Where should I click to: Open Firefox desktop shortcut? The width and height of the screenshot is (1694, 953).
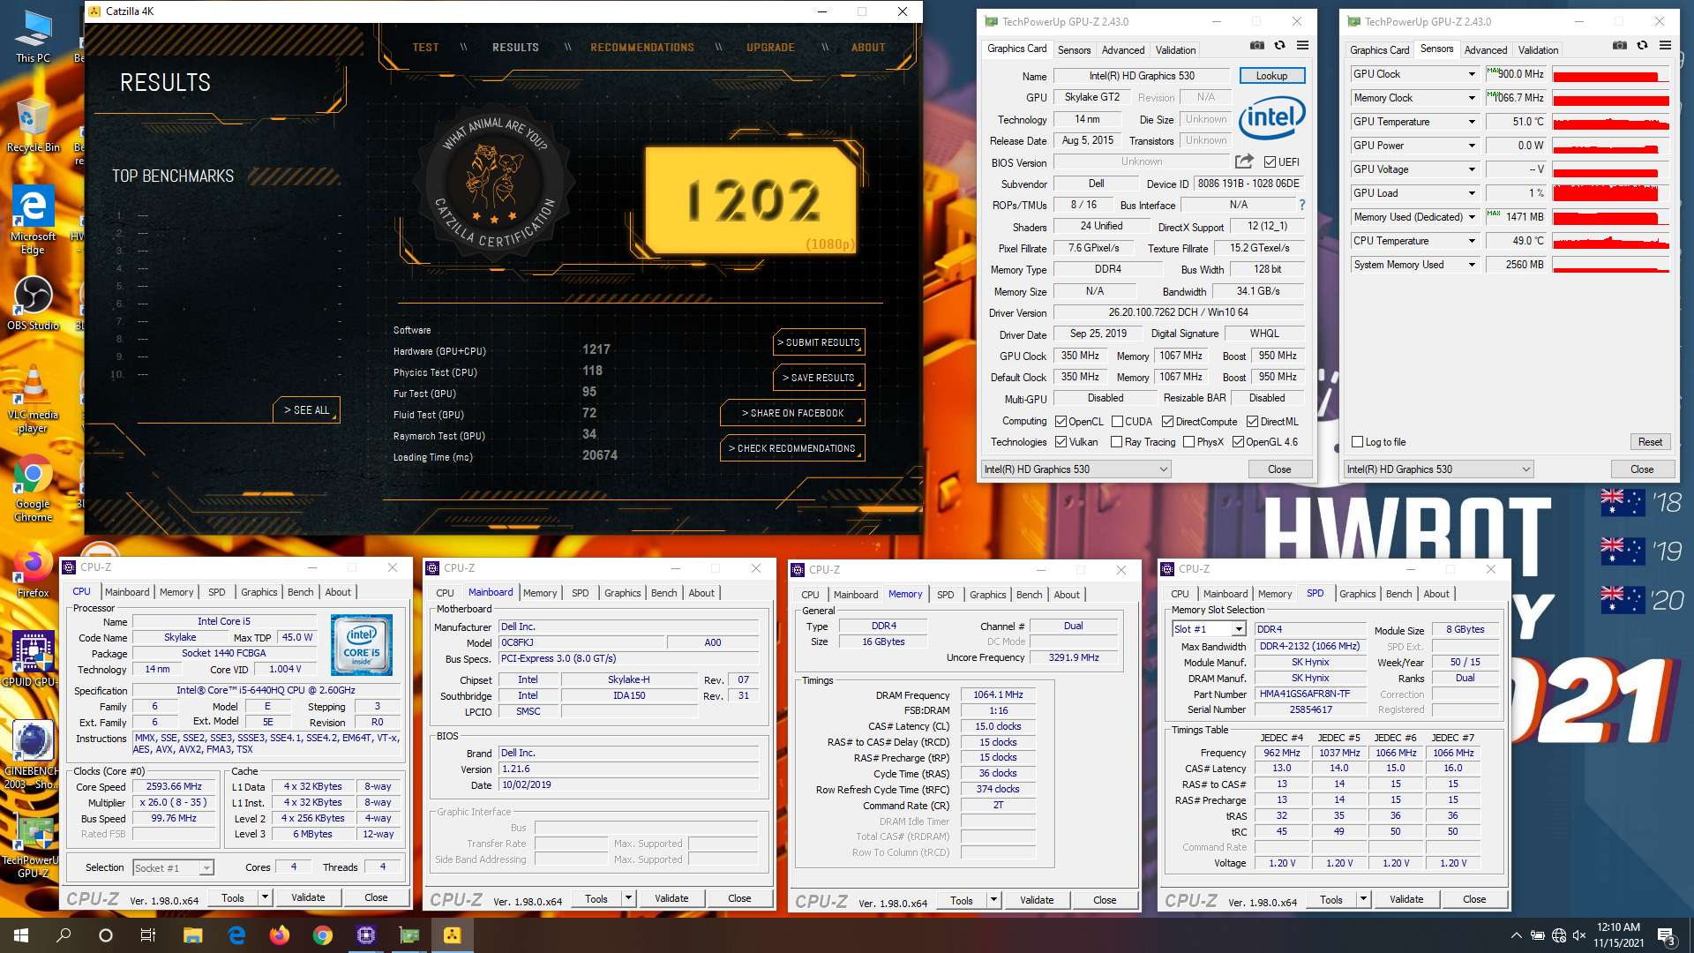tap(34, 572)
